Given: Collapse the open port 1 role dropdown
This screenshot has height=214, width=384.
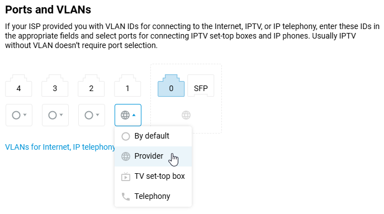Looking at the screenshot, I should (x=128, y=115).
